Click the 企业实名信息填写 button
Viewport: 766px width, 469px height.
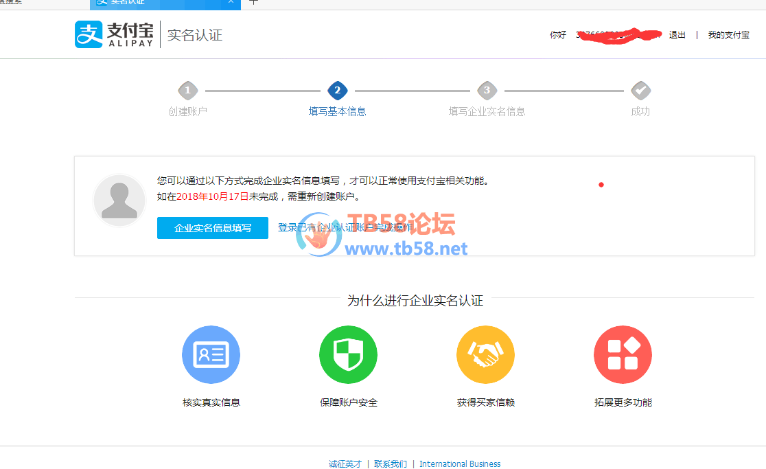pyautogui.click(x=213, y=228)
